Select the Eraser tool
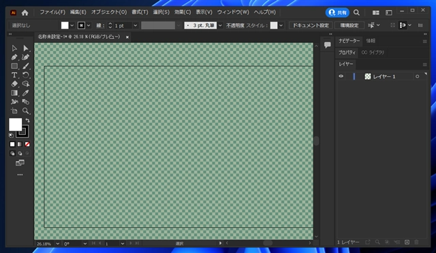Screen dimensions: 436x253 coord(14,84)
